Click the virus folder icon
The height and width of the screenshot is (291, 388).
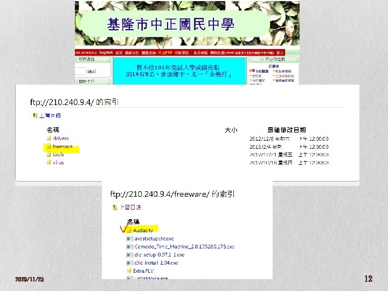click(x=48, y=162)
